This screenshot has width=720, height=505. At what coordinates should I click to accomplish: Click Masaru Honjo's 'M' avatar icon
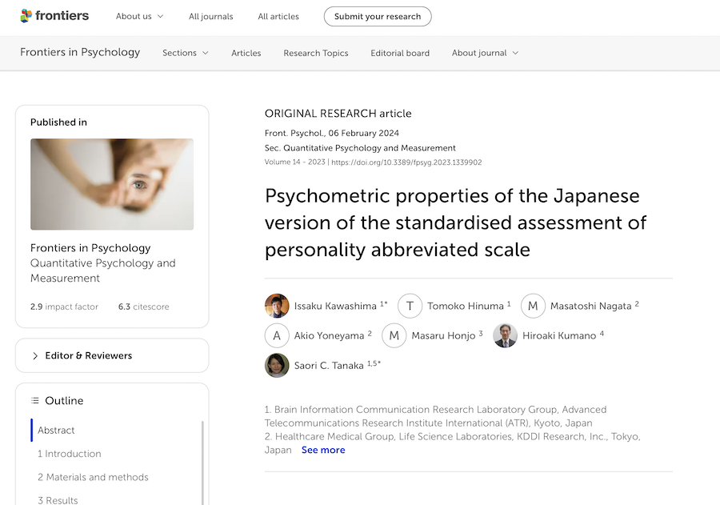tap(394, 335)
